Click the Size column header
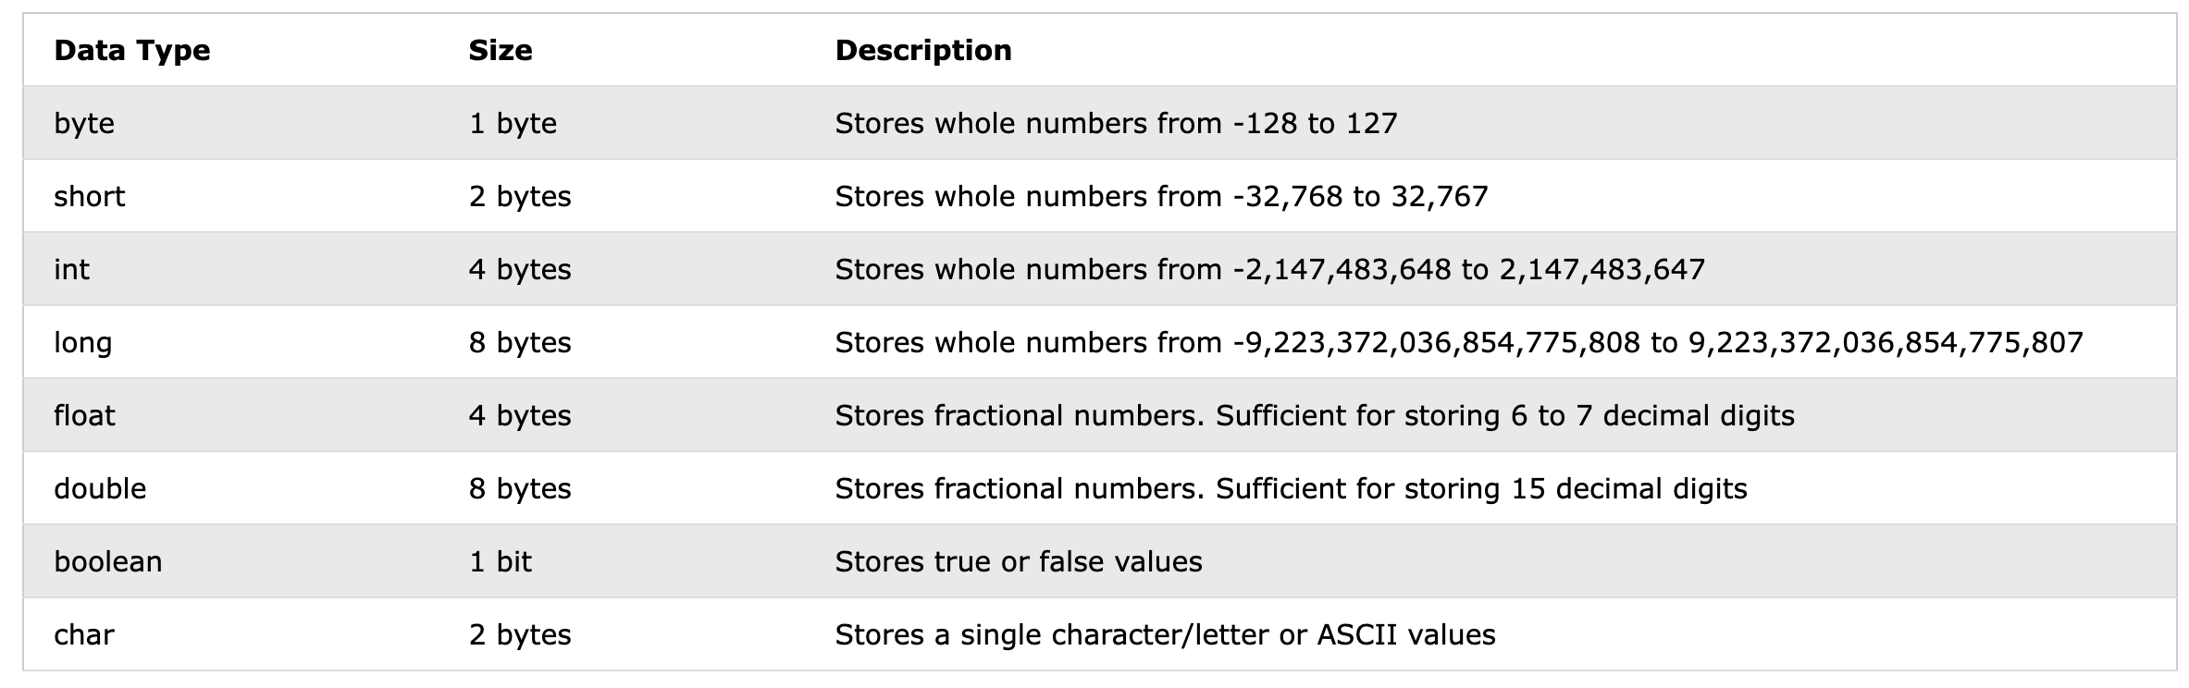 pos(500,50)
